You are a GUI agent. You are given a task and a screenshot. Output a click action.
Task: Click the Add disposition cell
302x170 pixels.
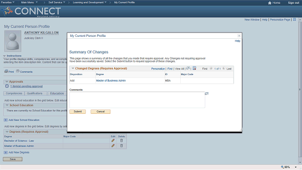(83, 81)
